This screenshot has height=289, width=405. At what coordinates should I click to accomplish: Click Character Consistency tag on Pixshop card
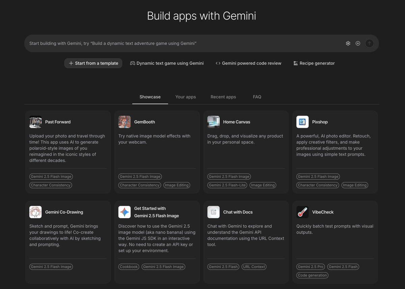point(318,185)
